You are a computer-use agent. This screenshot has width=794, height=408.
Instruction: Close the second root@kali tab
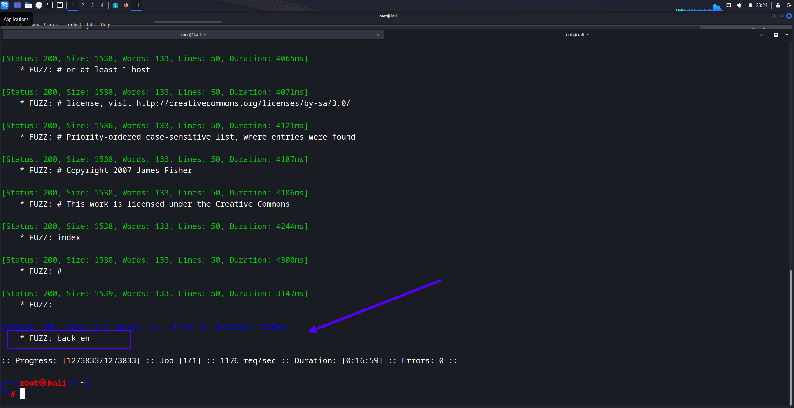tap(761, 35)
